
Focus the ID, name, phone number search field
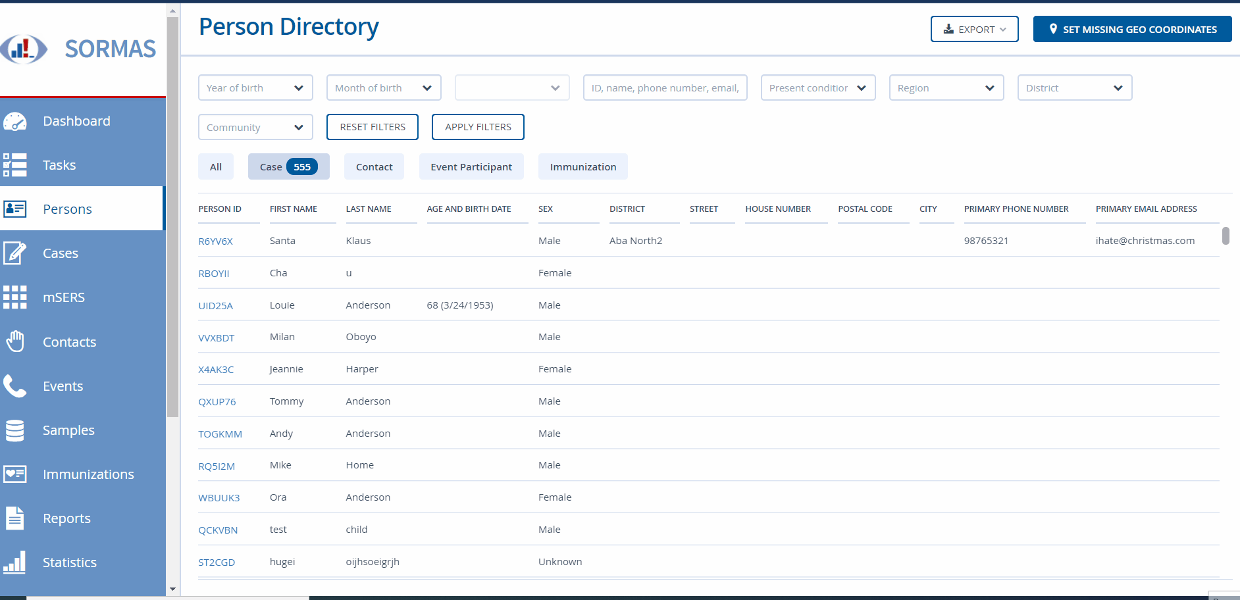tap(665, 87)
